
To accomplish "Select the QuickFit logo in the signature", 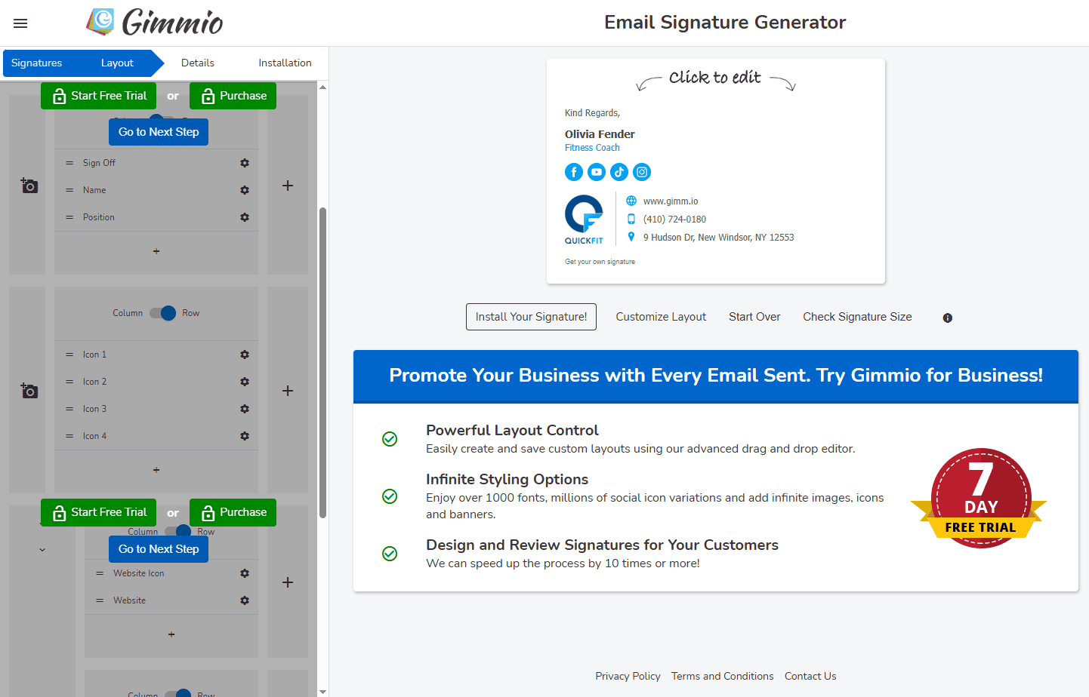I will 584,220.
